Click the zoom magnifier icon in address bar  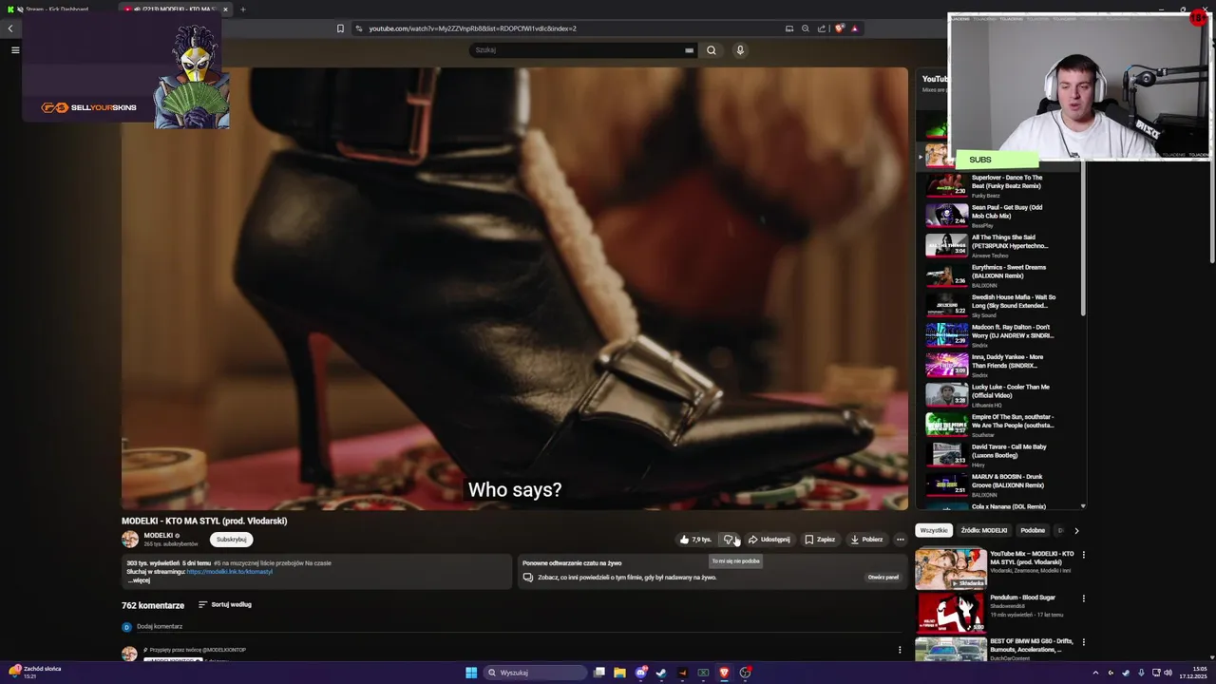click(806, 28)
